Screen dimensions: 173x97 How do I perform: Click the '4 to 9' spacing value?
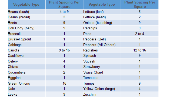click(64, 12)
